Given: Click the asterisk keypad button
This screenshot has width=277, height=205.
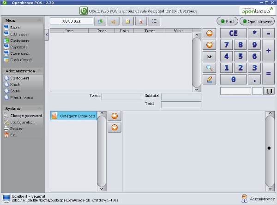Looking at the screenshot, I should [254, 33].
